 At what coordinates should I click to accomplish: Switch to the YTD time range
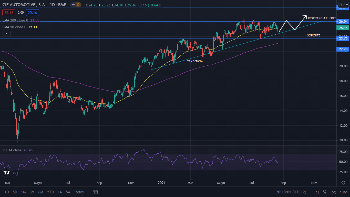pyautogui.click(x=50, y=192)
